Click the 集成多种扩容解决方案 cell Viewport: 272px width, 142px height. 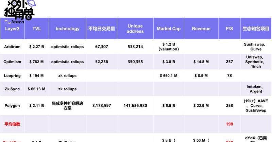tap(67, 106)
